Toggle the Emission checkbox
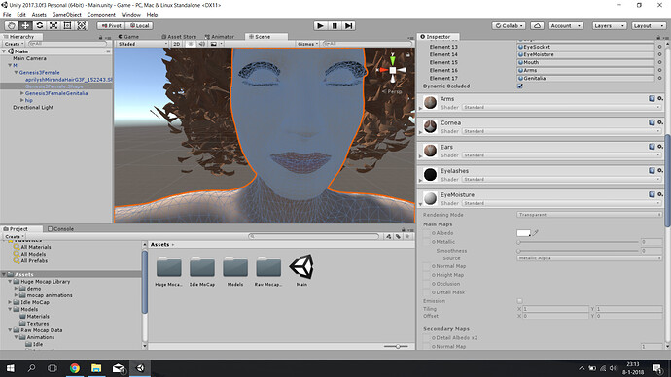 point(520,301)
